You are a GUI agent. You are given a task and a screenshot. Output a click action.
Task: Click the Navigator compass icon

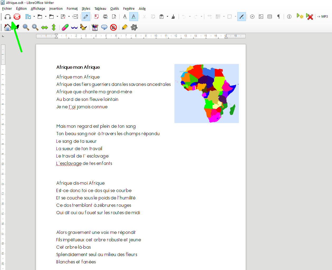252,17
